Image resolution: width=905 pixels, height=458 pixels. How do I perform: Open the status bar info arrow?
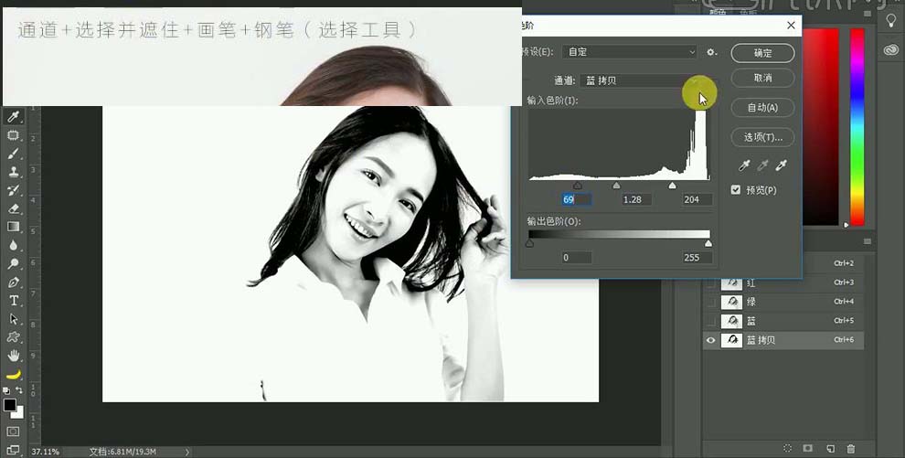187,452
